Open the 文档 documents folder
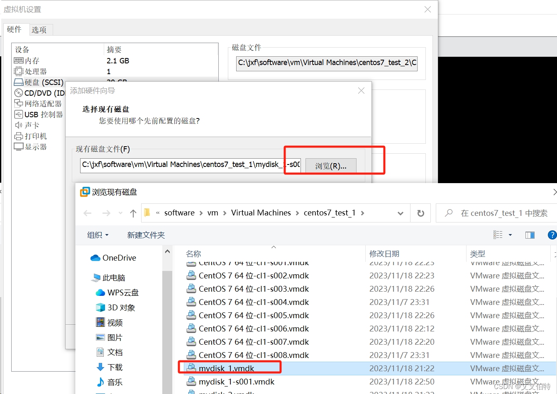 click(x=109, y=352)
